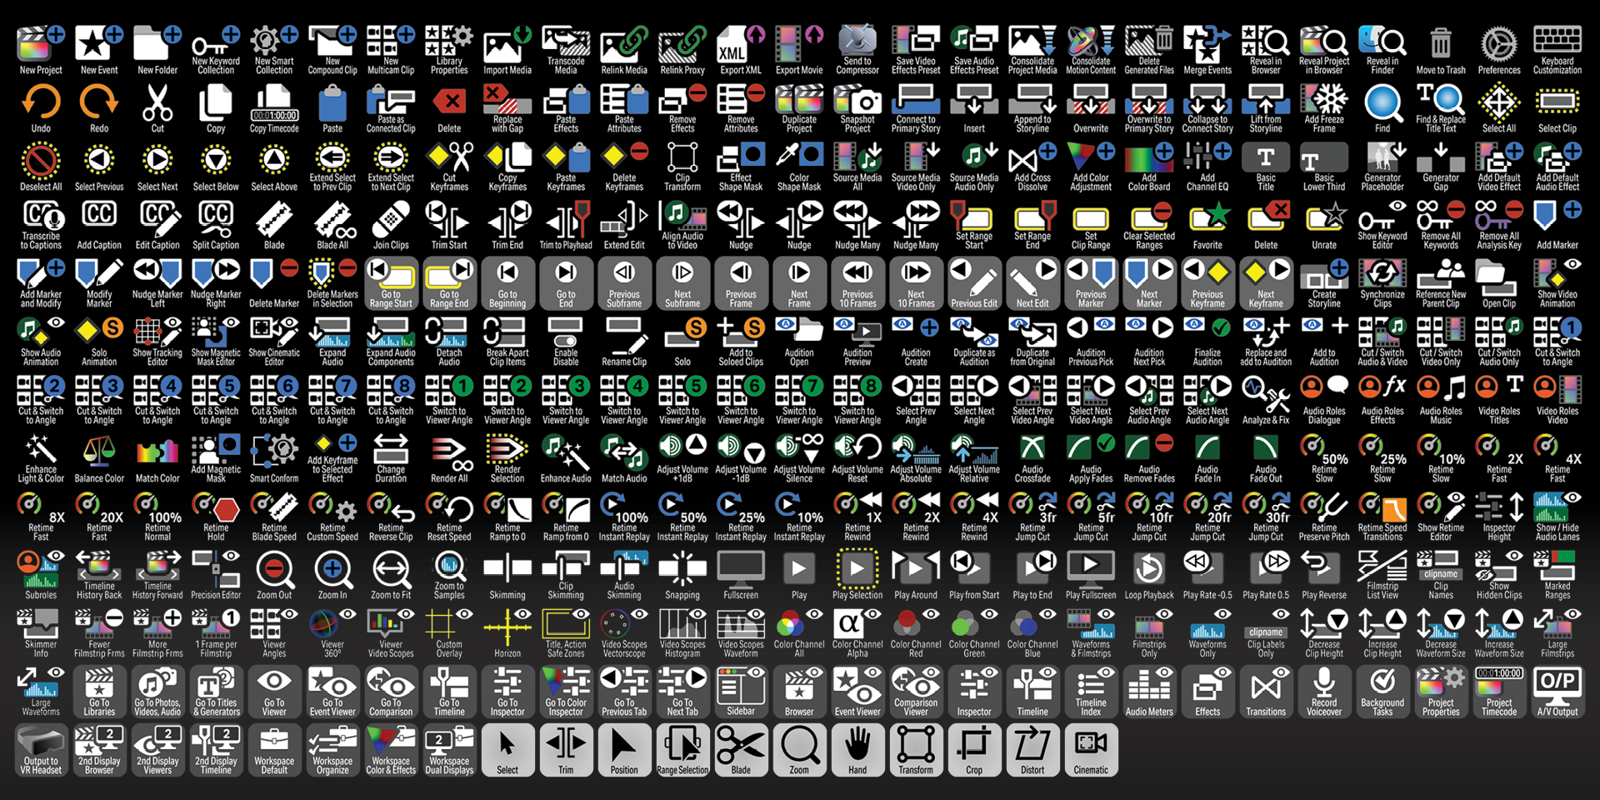Choose Cut Keyframes scissors icon
The width and height of the screenshot is (1600, 800).
coord(449,167)
